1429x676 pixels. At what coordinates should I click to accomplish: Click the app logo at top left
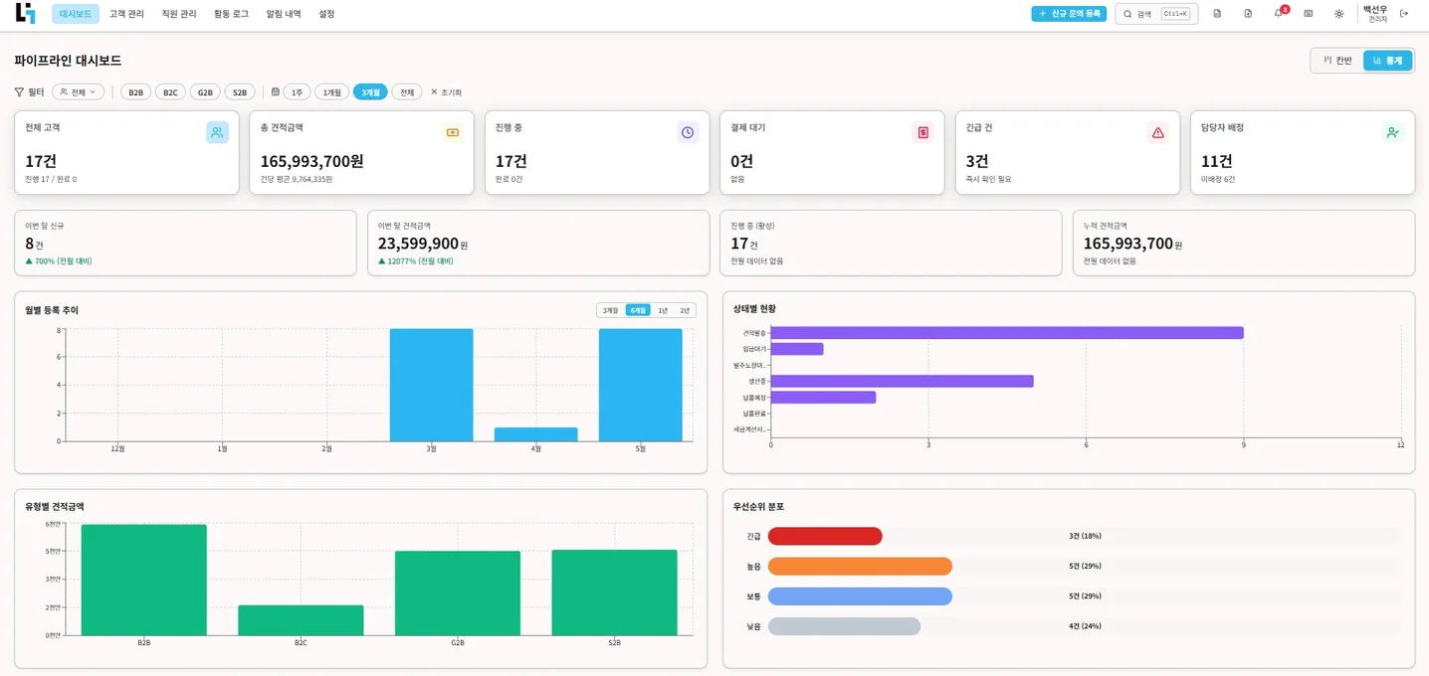pos(25,13)
